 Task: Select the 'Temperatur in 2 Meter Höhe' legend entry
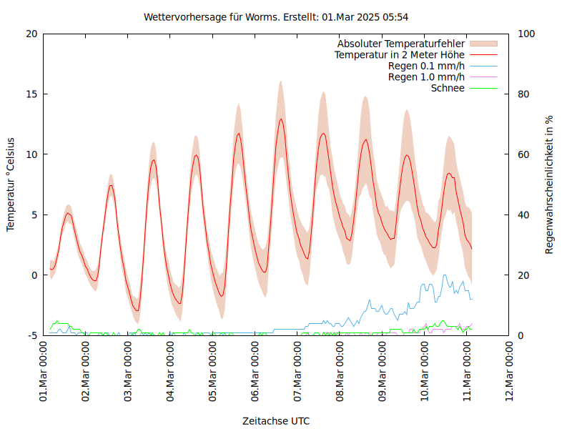[400, 54]
